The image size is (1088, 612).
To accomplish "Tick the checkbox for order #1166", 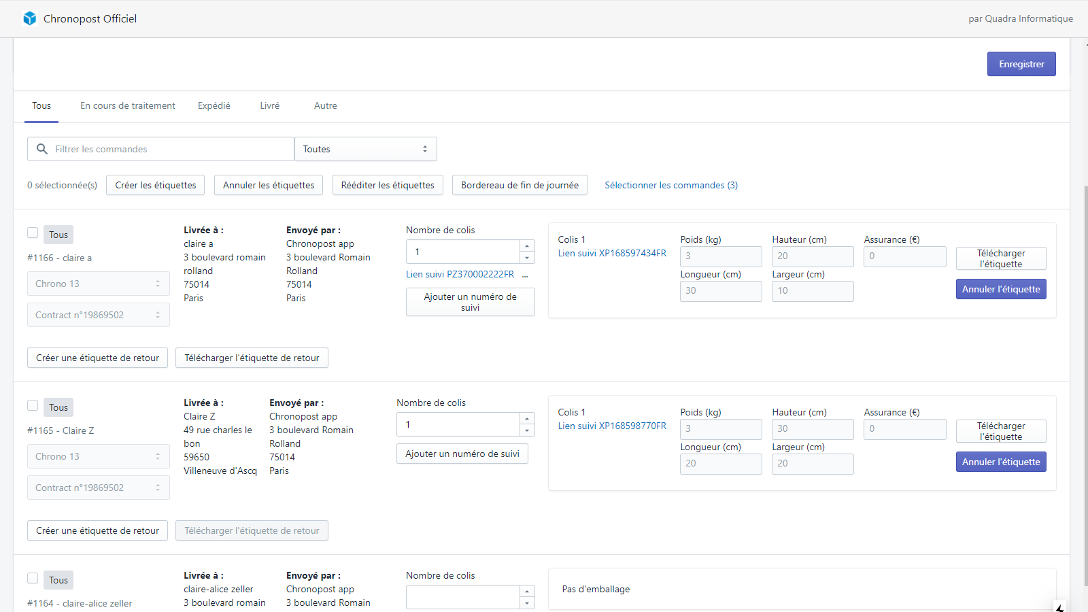I will click(x=33, y=233).
